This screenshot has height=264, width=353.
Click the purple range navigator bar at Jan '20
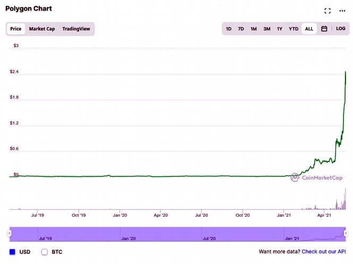(128, 239)
